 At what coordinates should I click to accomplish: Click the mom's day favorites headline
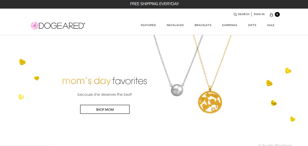(x=104, y=81)
